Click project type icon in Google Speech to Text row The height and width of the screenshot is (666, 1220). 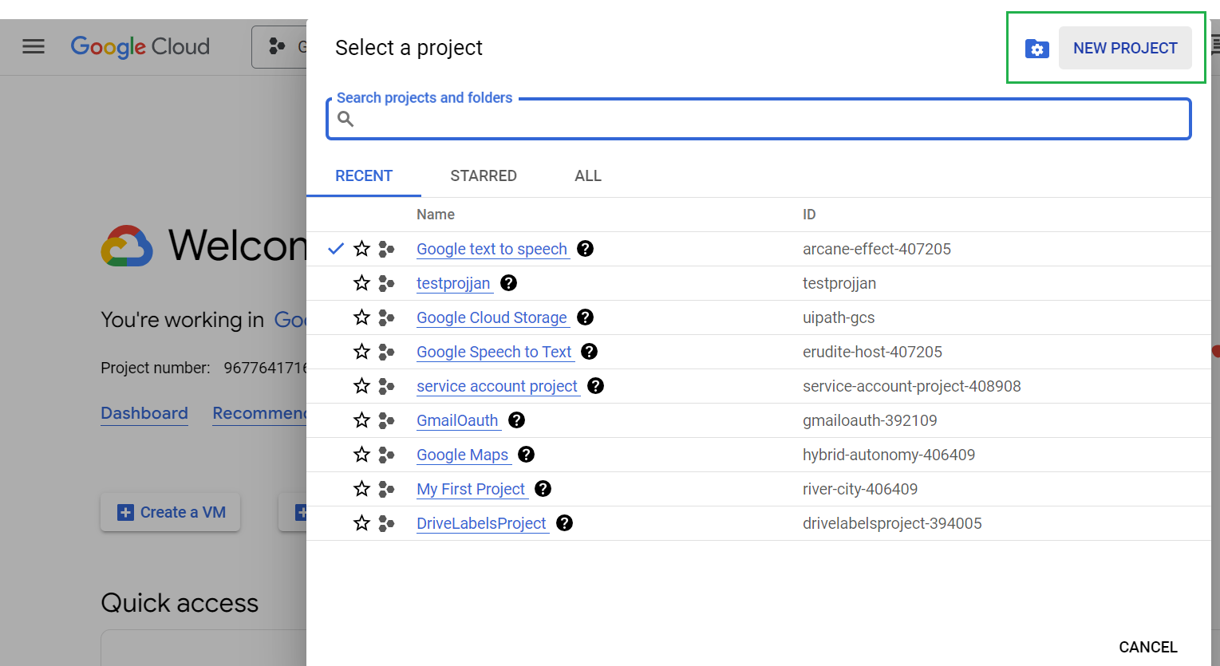(x=386, y=352)
